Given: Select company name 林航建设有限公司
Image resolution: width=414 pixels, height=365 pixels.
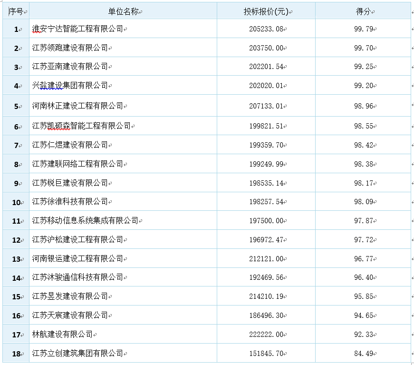Looking at the screenshot, I should point(62,335).
